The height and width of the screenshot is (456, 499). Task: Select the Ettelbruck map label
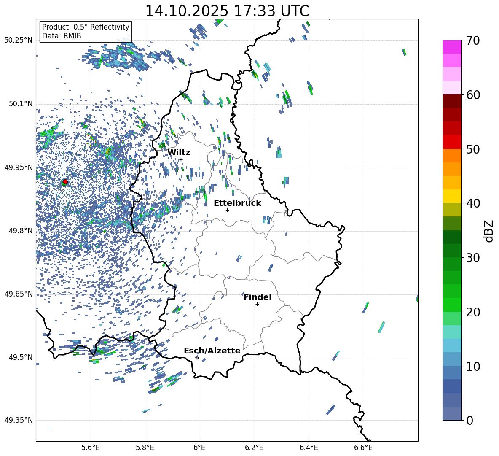click(x=237, y=203)
